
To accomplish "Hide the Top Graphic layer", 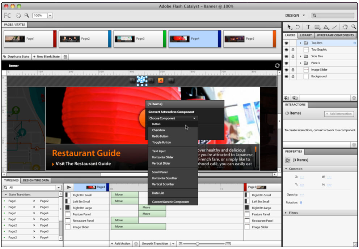I will (x=286, y=49).
